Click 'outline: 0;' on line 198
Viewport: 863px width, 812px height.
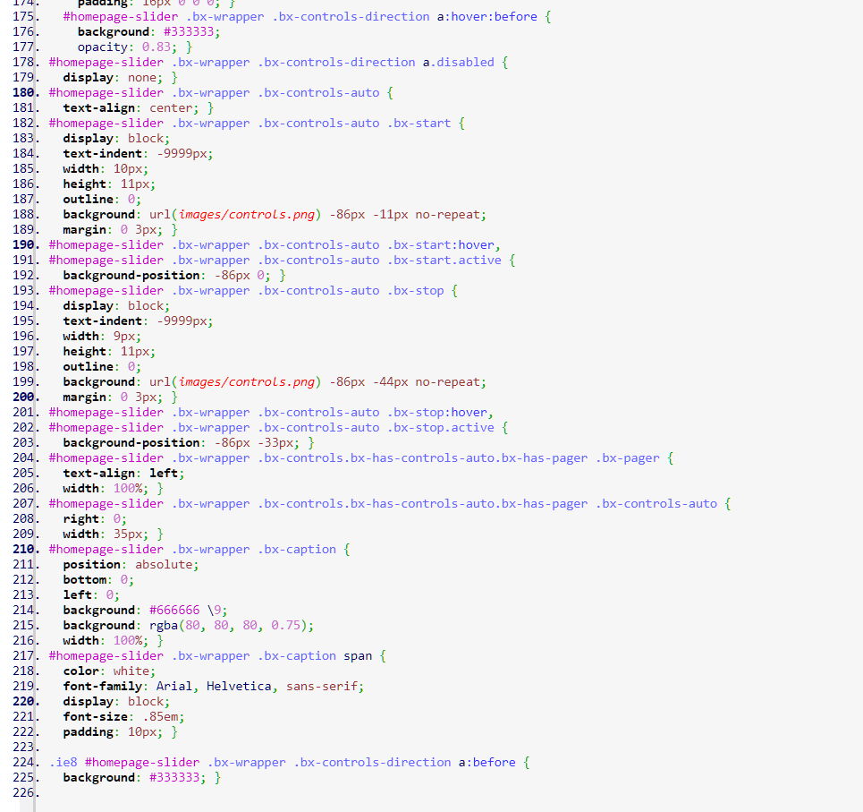102,366
